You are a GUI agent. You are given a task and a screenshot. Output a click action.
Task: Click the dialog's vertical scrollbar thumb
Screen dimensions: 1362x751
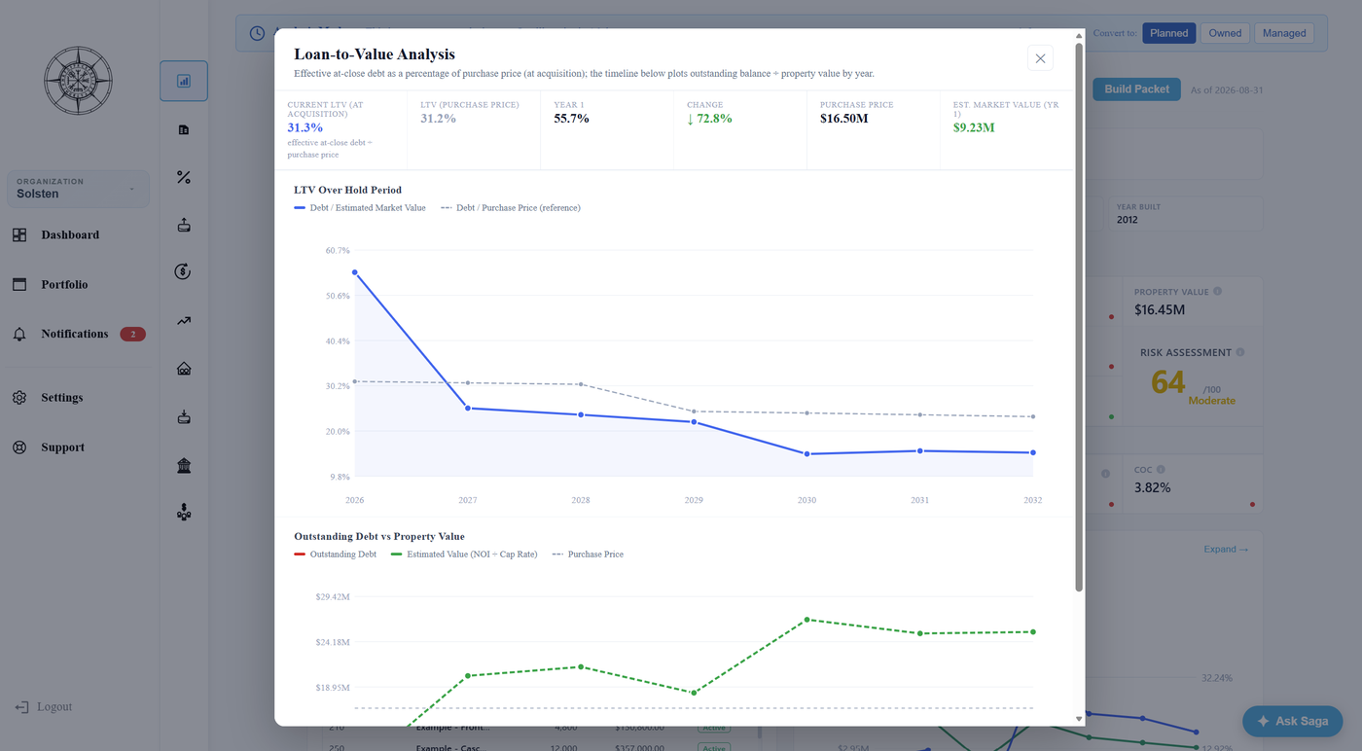(x=1079, y=317)
